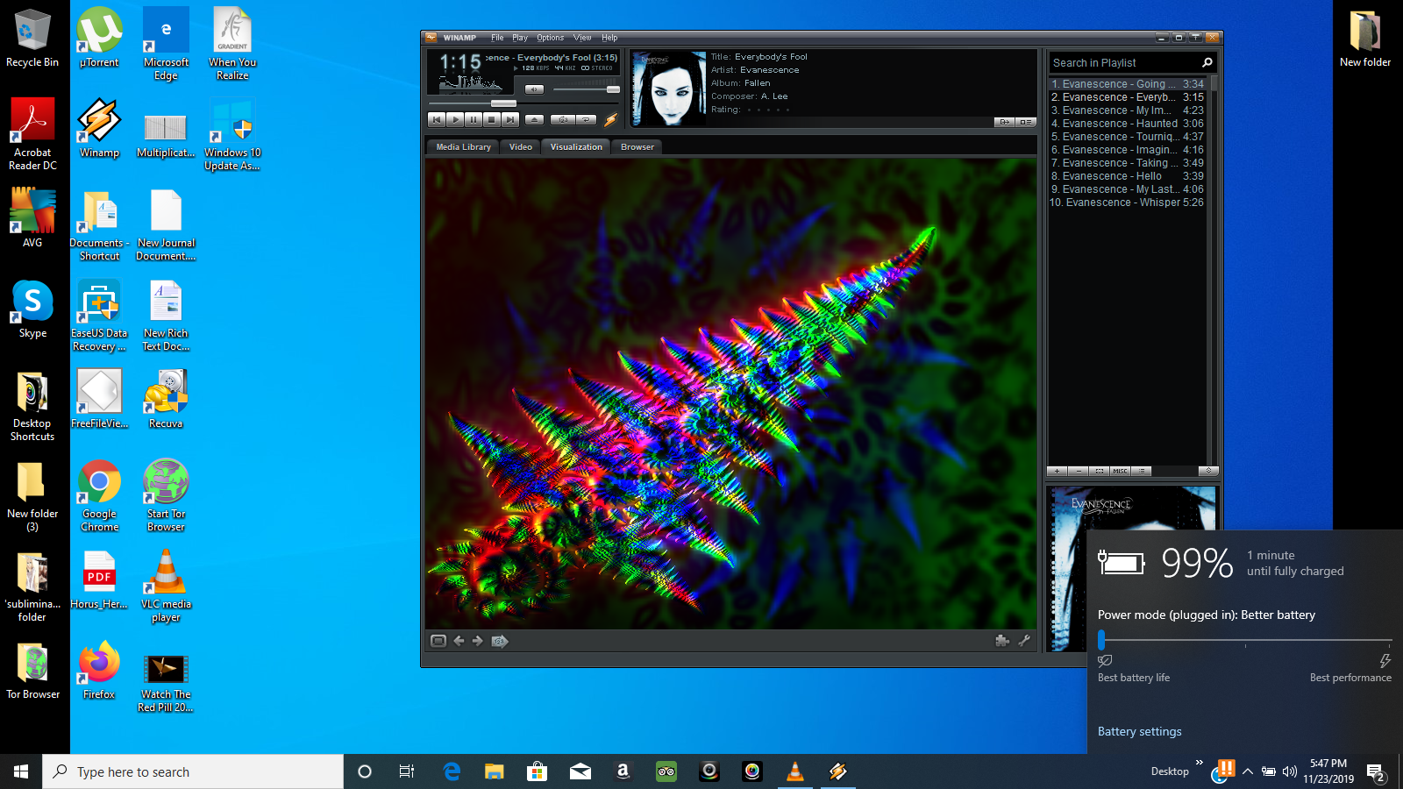Open the Winamp File menu
This screenshot has height=789, width=1403.
tap(497, 38)
